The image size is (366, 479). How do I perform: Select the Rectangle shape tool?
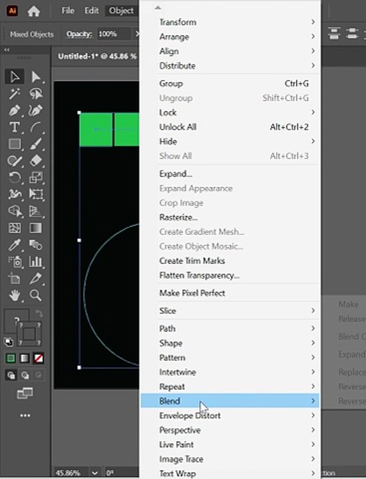(x=15, y=144)
